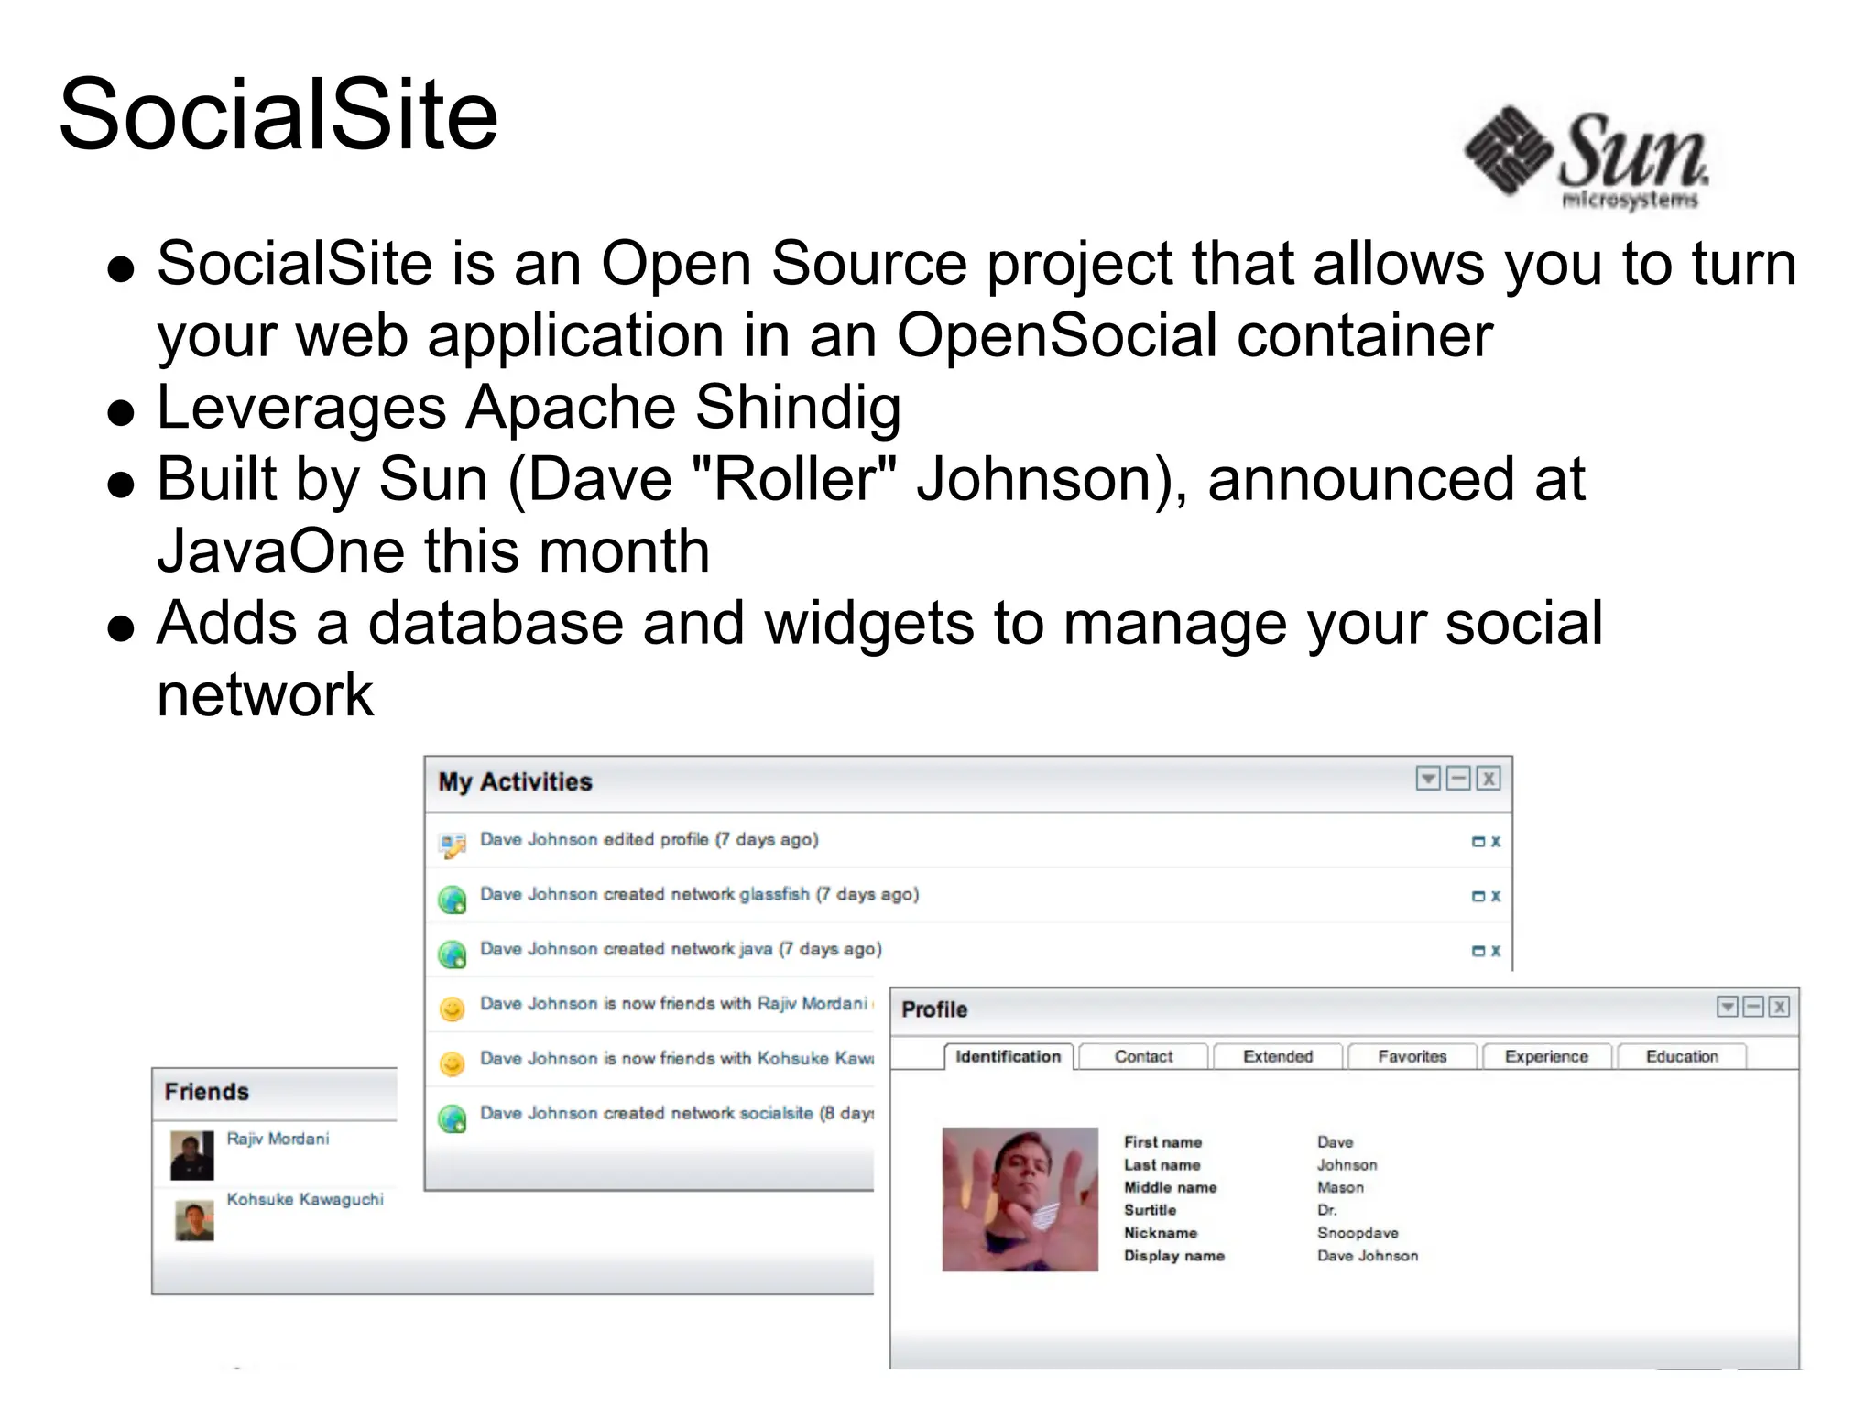Click the Dave Johnson profile photo
This screenshot has width=1876, height=1407.
[1020, 1199]
